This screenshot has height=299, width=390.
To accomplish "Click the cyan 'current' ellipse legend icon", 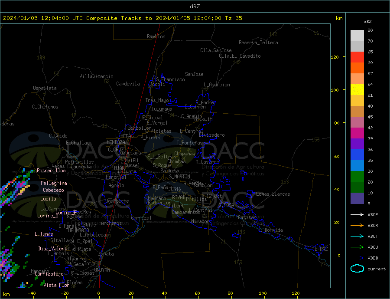I will [357, 269].
